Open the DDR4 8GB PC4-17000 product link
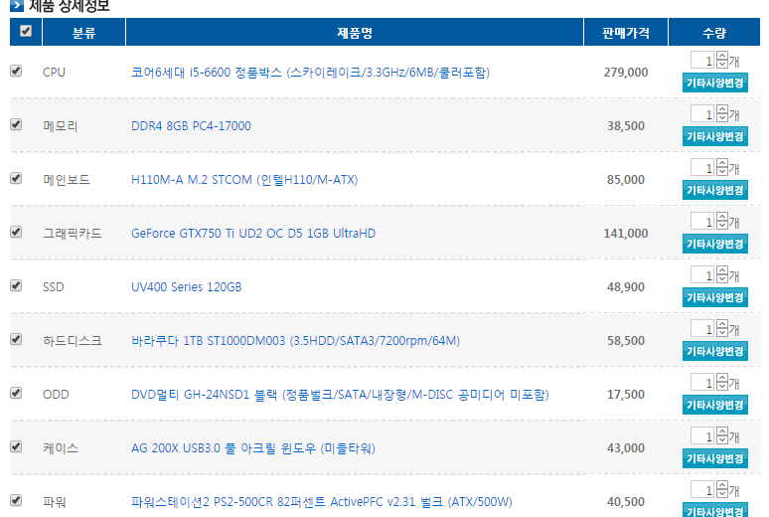 [x=191, y=126]
